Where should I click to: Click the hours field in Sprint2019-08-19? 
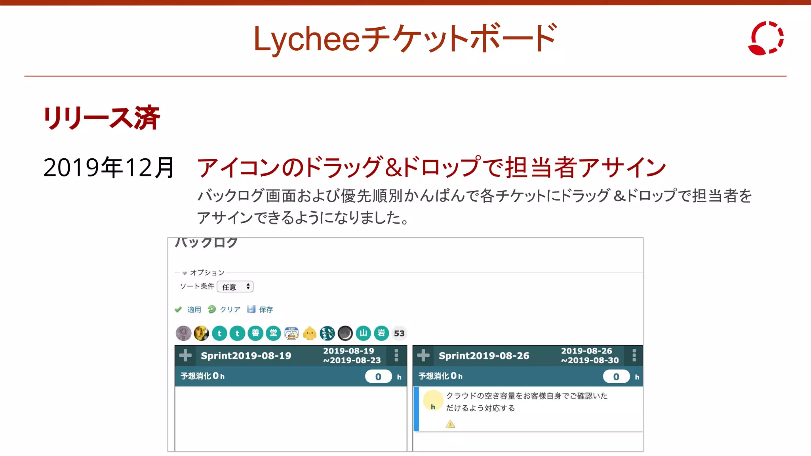coord(378,376)
